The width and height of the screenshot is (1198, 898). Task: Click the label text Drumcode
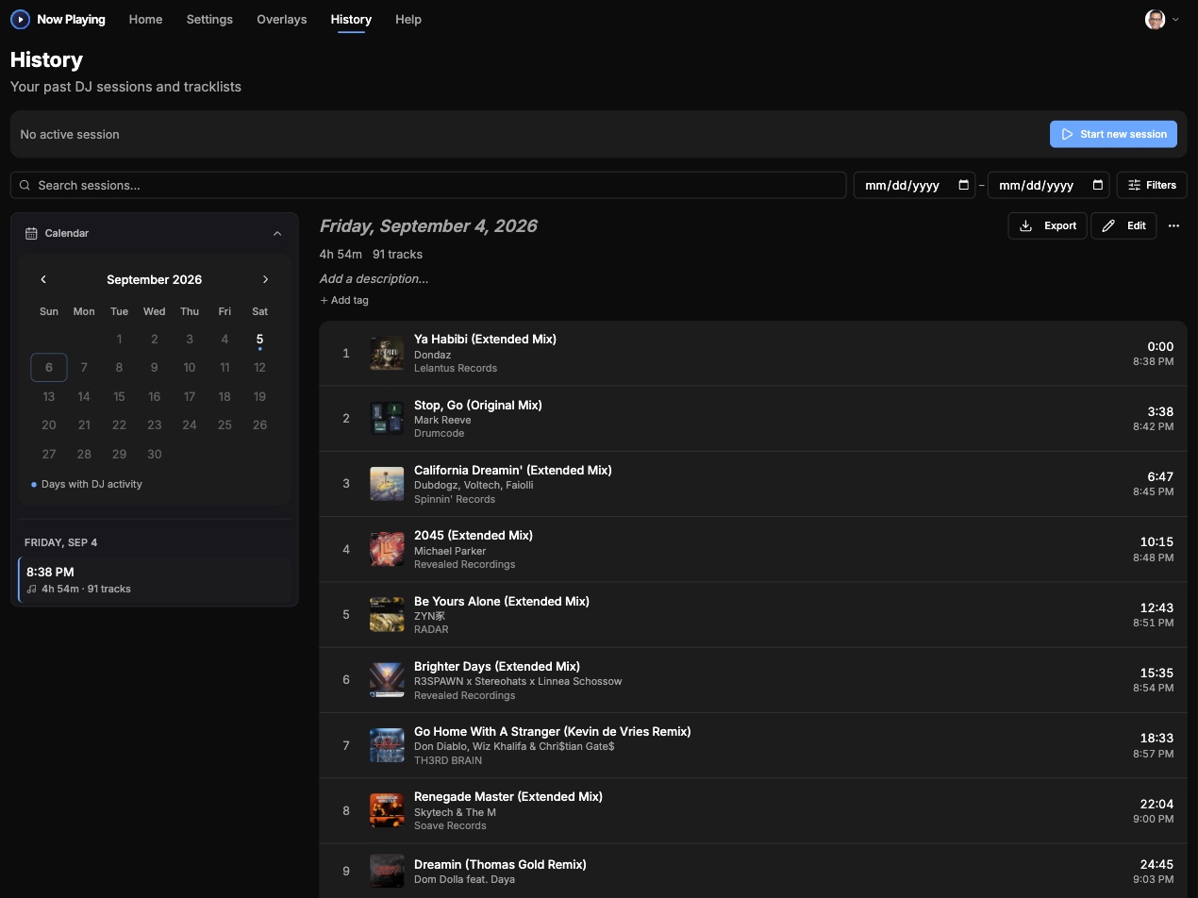(440, 433)
